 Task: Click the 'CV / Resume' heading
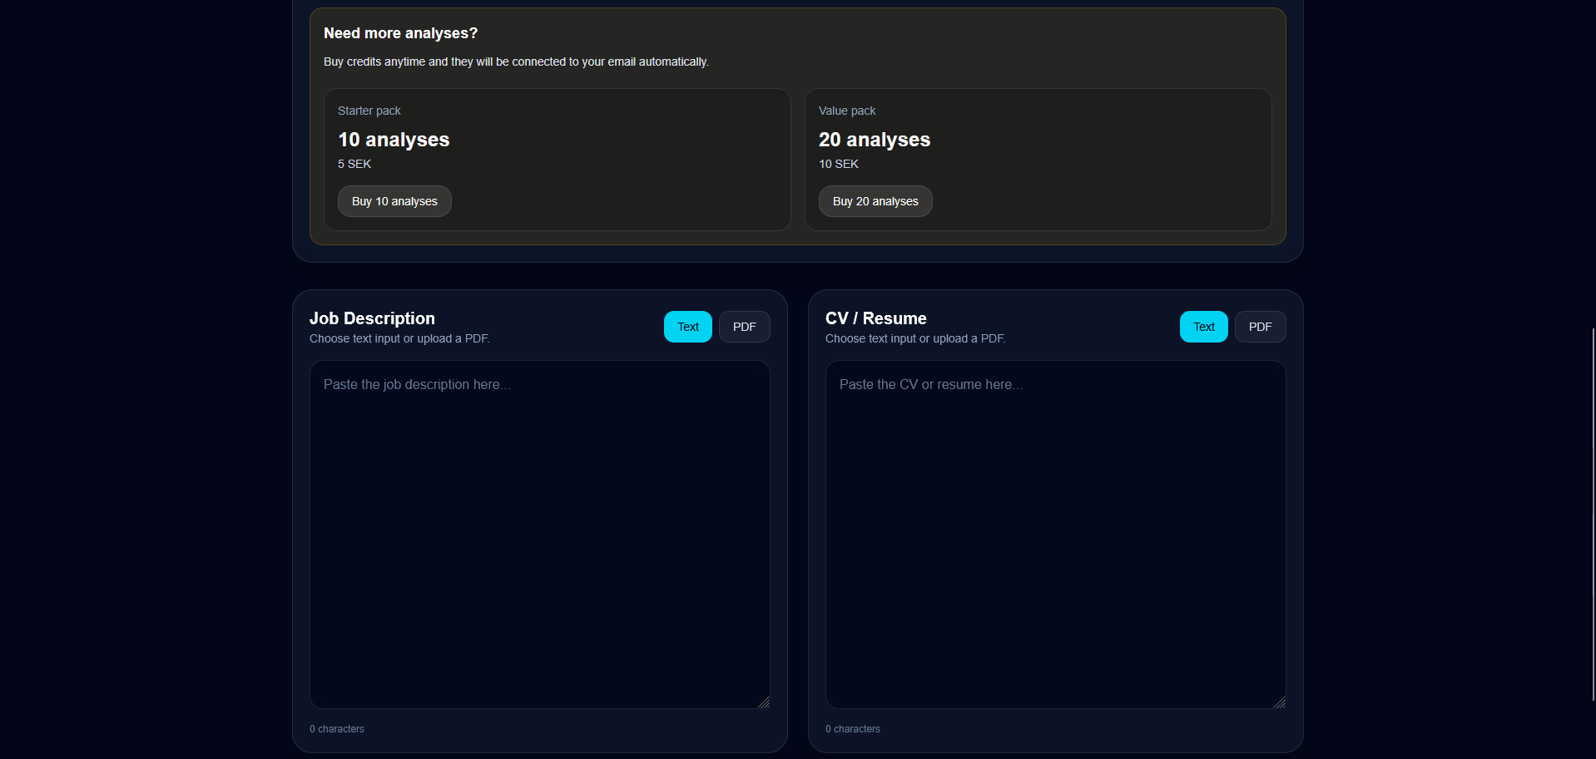coord(875,318)
